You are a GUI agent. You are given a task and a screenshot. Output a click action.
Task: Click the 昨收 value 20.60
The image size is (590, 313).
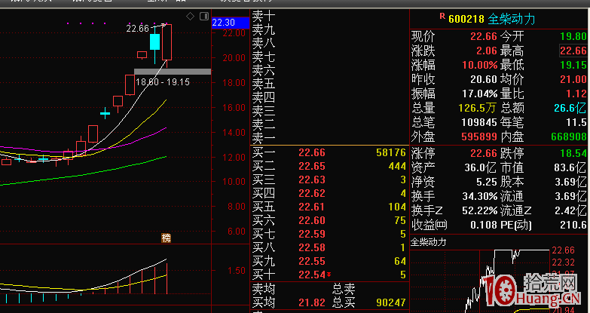(485, 79)
